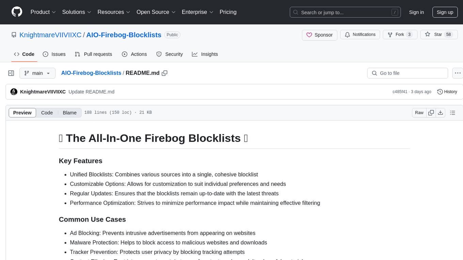The width and height of the screenshot is (463, 260).
Task: Open more file actions ellipsis menu
Action: click(458, 73)
